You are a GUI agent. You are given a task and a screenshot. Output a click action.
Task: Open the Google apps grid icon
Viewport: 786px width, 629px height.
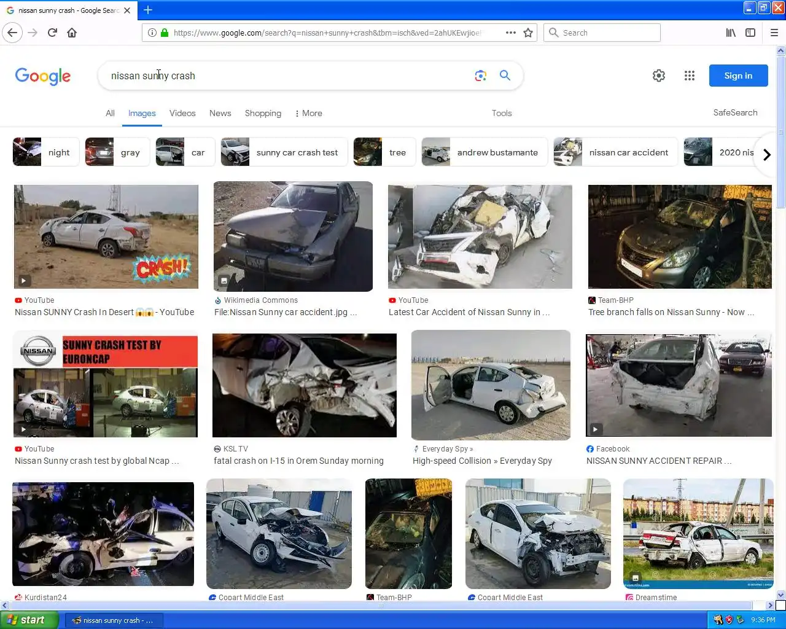tap(690, 76)
